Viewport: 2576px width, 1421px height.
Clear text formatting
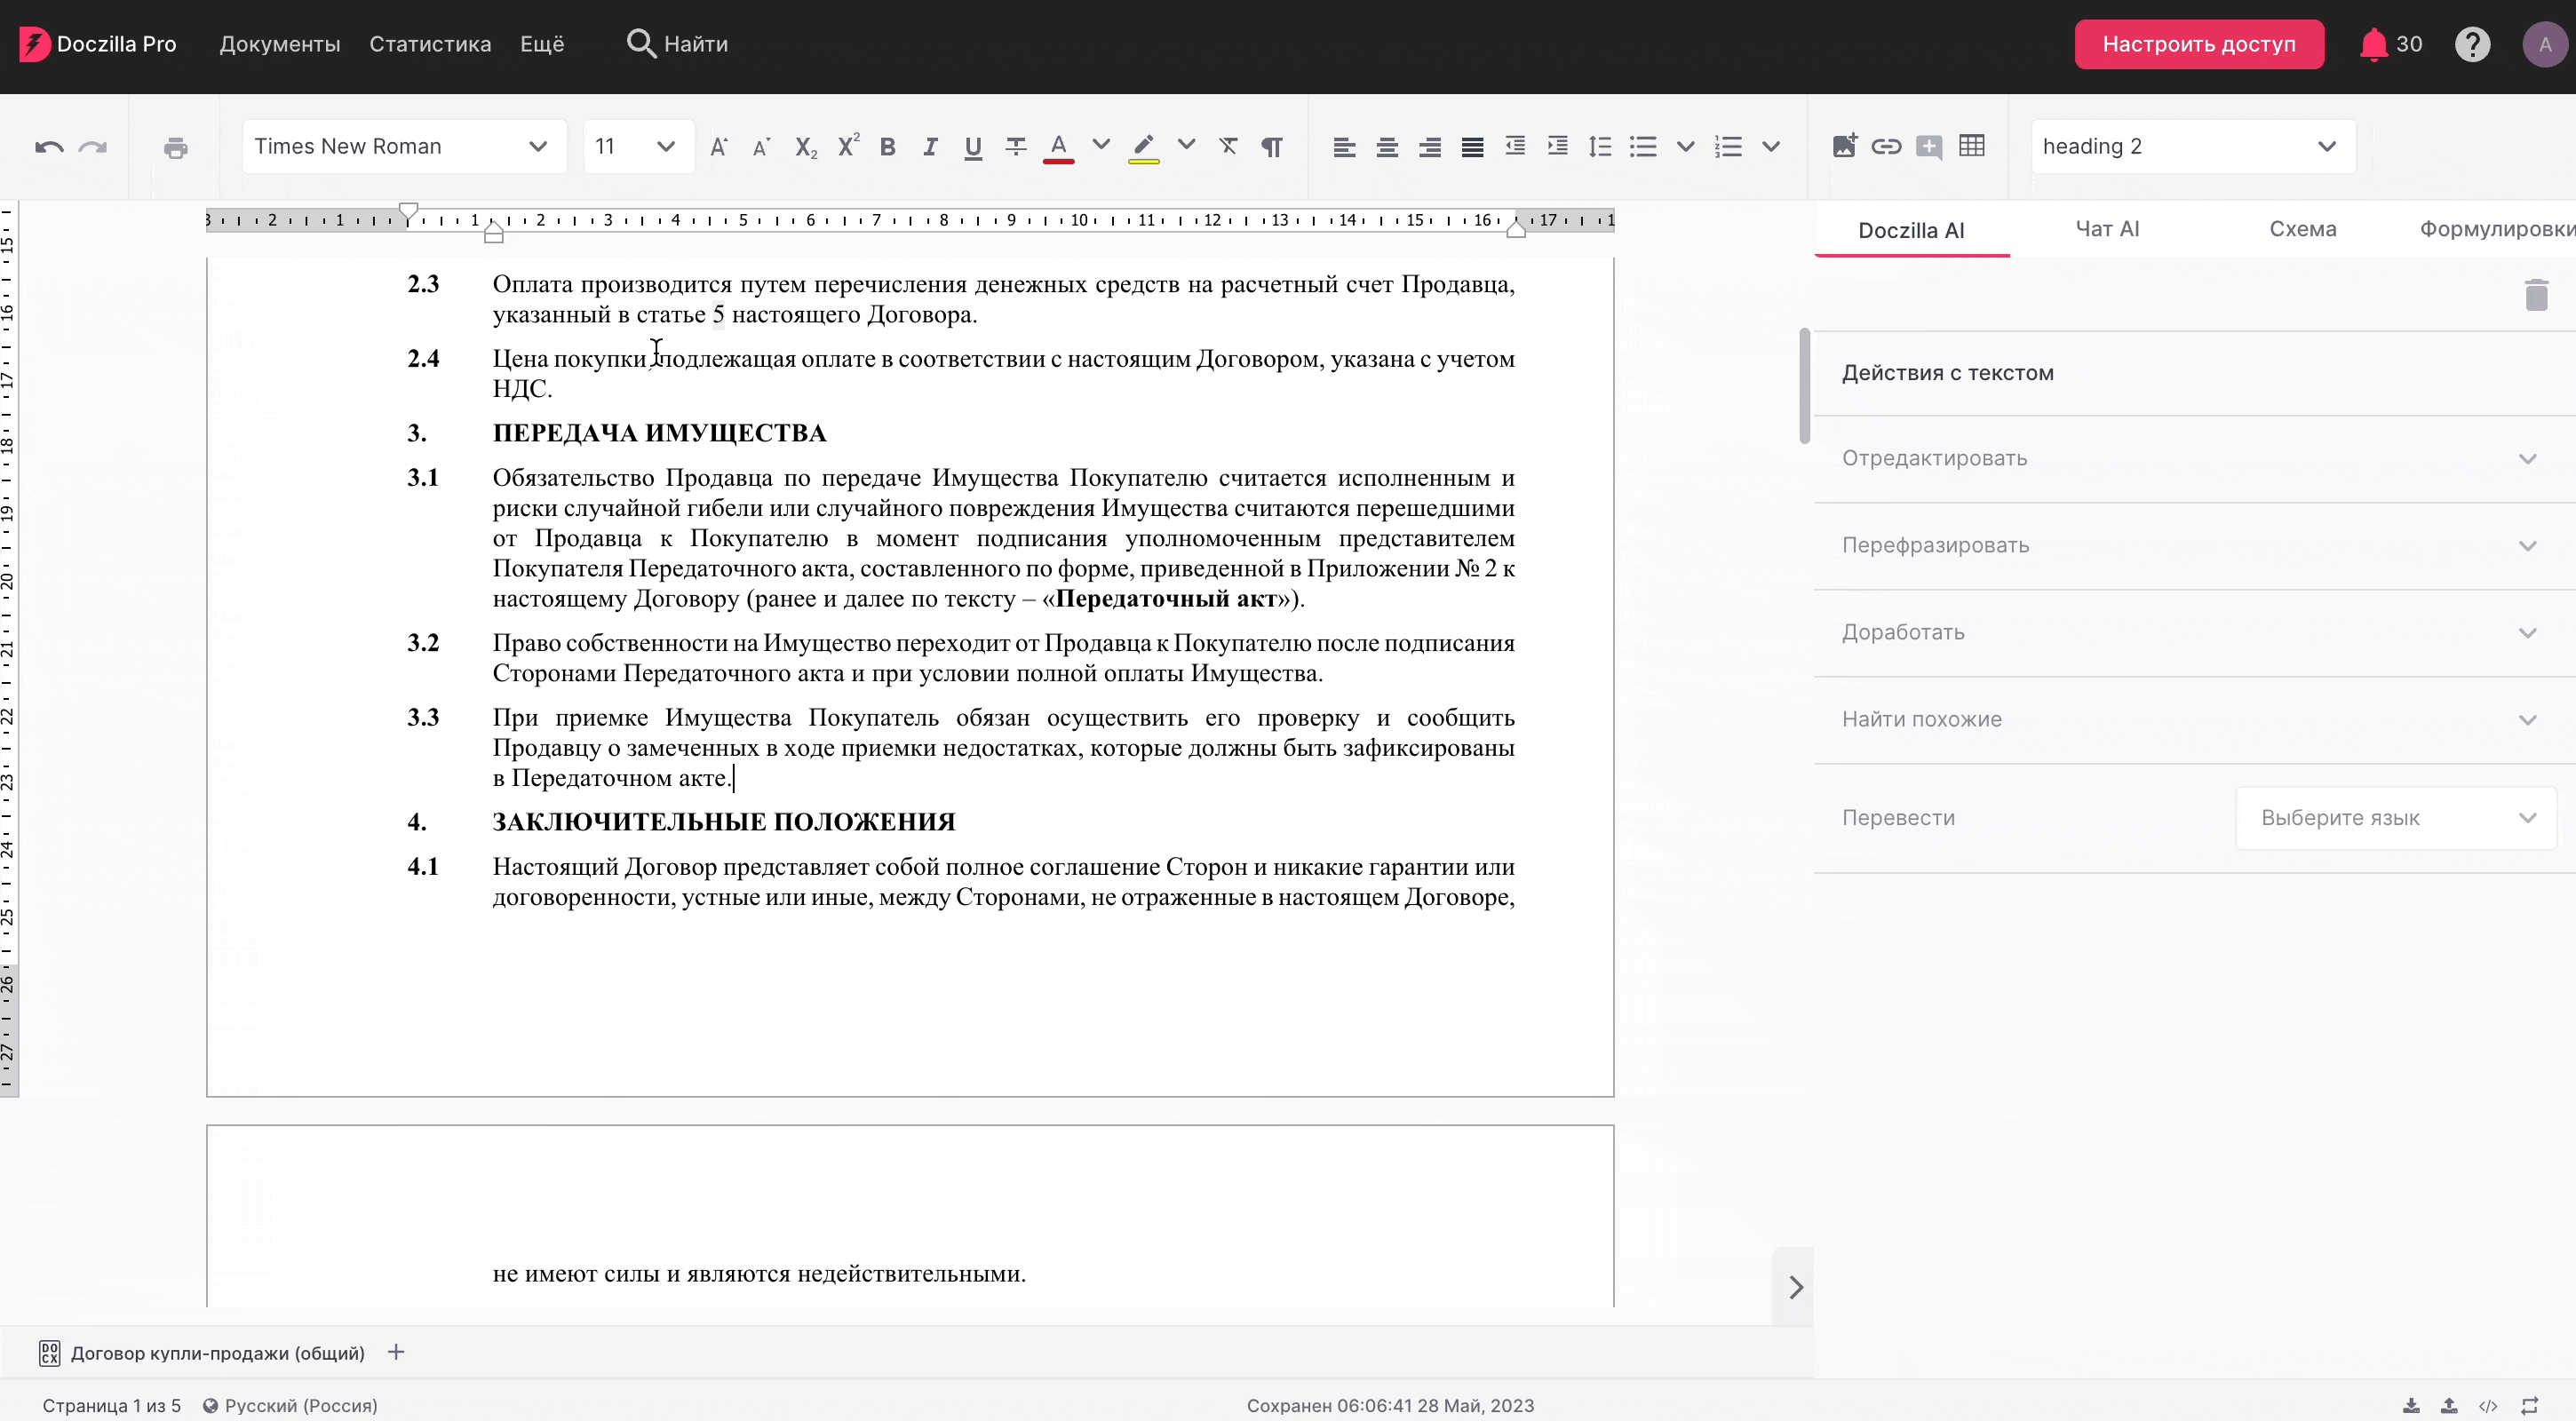1229,147
